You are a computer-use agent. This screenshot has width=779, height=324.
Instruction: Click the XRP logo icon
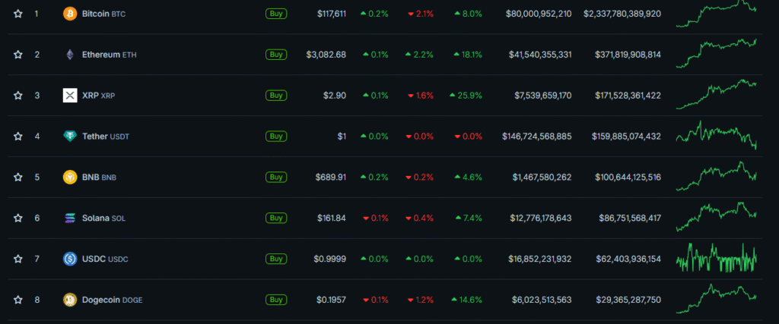[70, 96]
